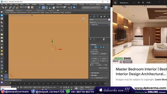This screenshot has width=167, height=94.
Task: Click object color swatch beside name
Action: click(109, 20)
